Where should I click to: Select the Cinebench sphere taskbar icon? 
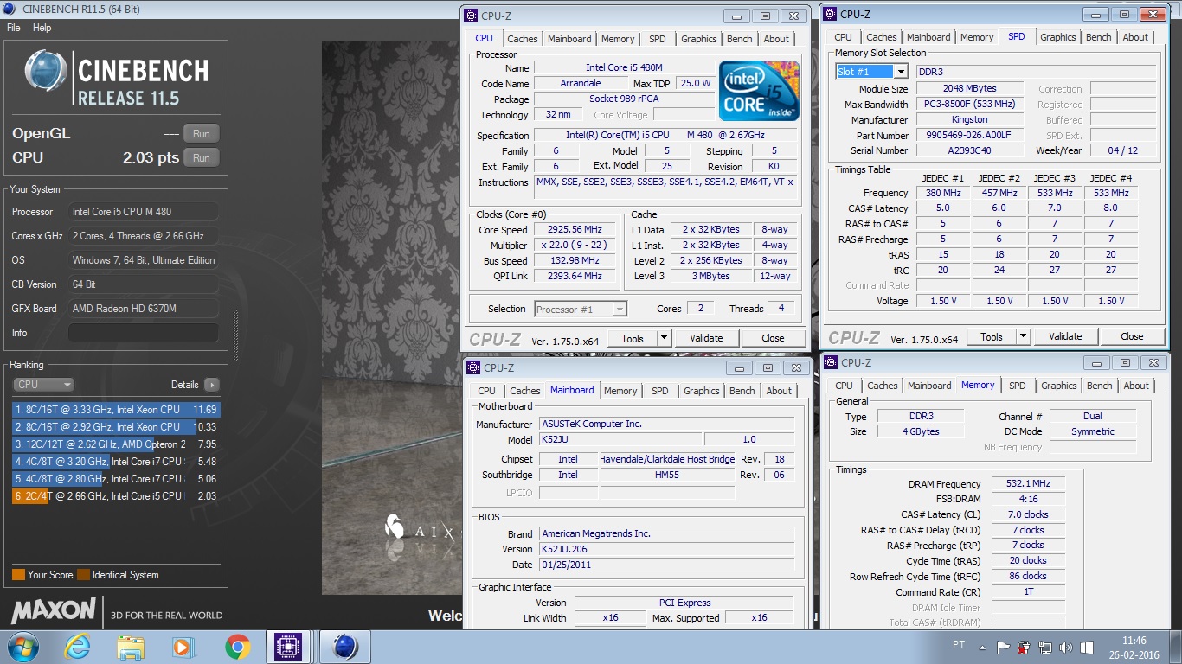tap(344, 647)
